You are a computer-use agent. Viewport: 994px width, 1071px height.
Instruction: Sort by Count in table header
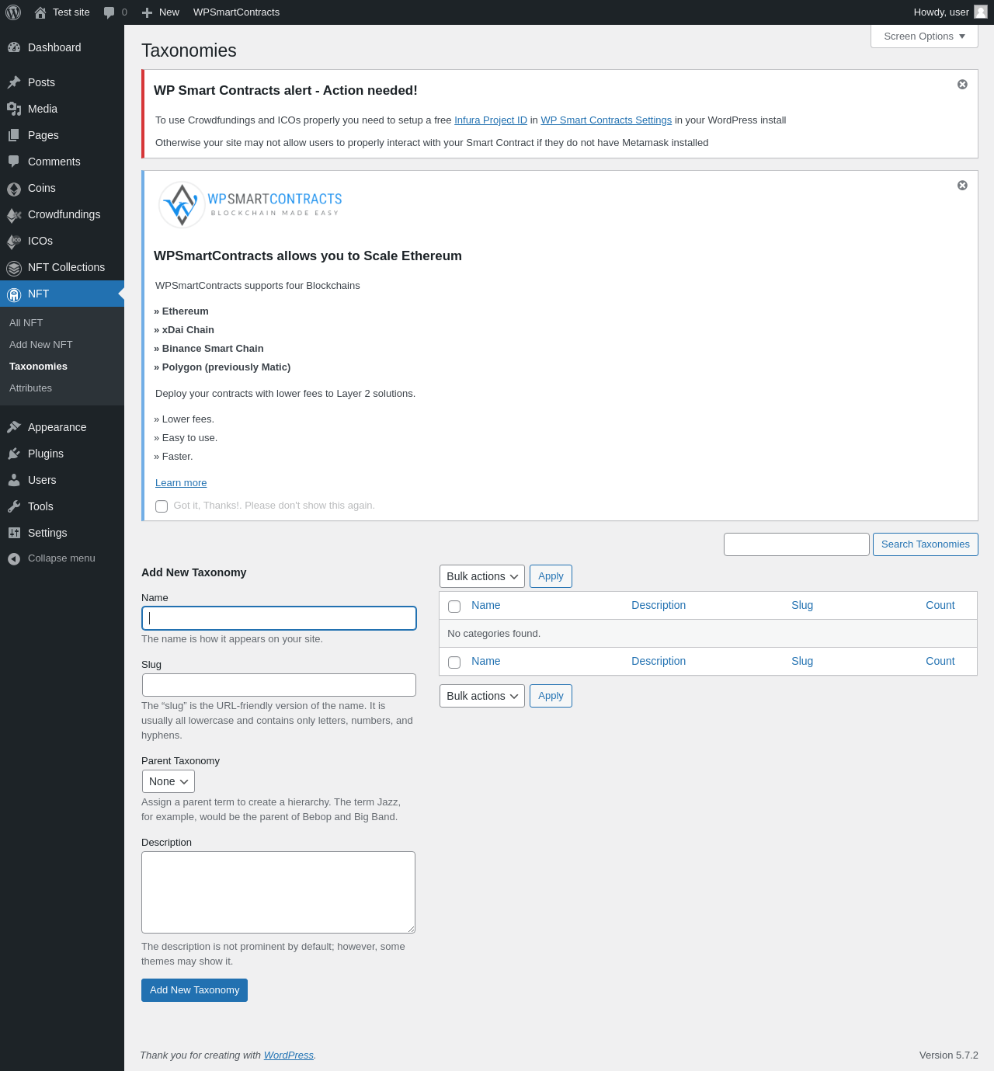(940, 605)
